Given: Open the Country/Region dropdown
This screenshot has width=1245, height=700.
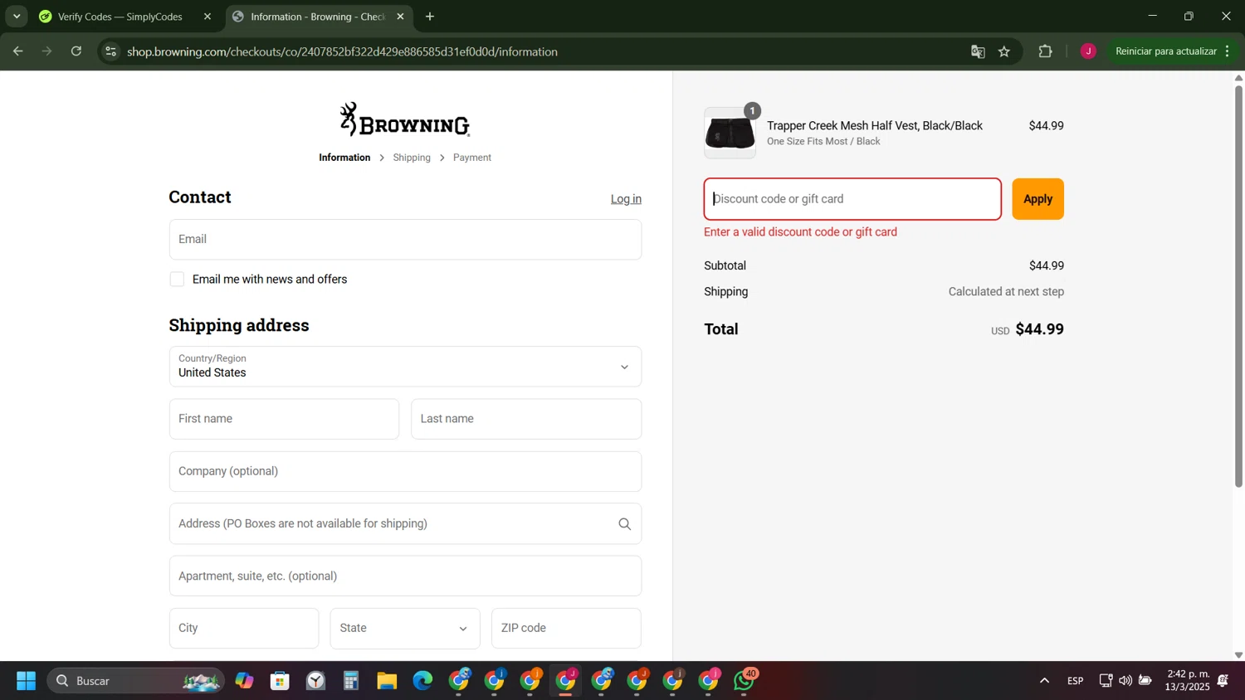Looking at the screenshot, I should click(x=405, y=367).
